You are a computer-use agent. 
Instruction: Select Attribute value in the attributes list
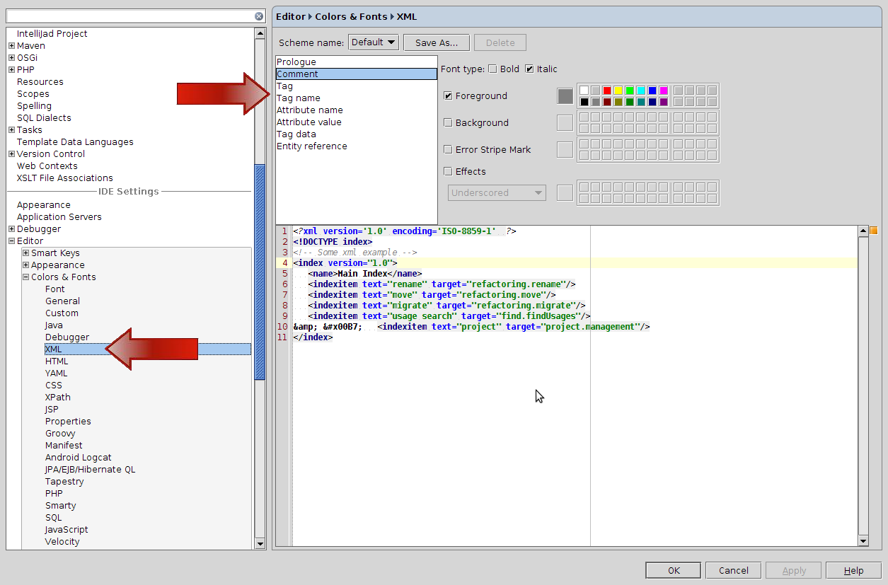click(357, 122)
